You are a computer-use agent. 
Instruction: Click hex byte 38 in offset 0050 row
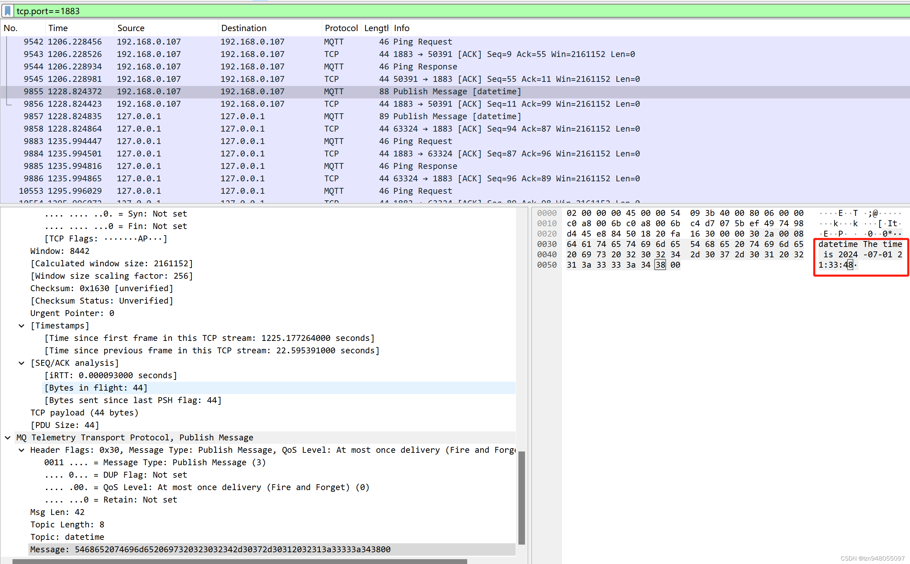coord(660,265)
